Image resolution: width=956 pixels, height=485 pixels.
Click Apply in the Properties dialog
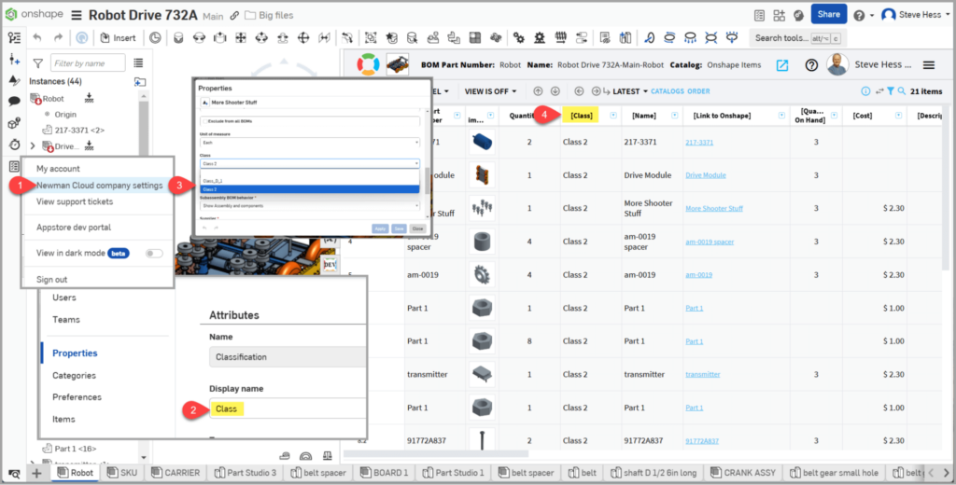click(x=380, y=229)
